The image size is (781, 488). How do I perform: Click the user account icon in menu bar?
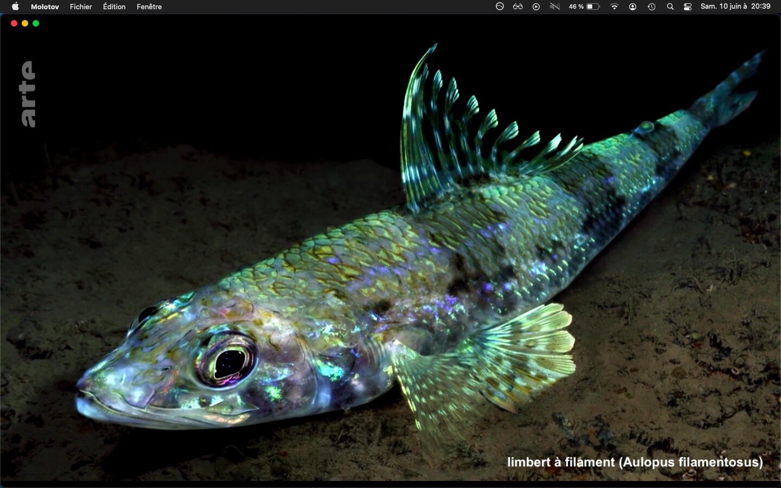(x=632, y=7)
